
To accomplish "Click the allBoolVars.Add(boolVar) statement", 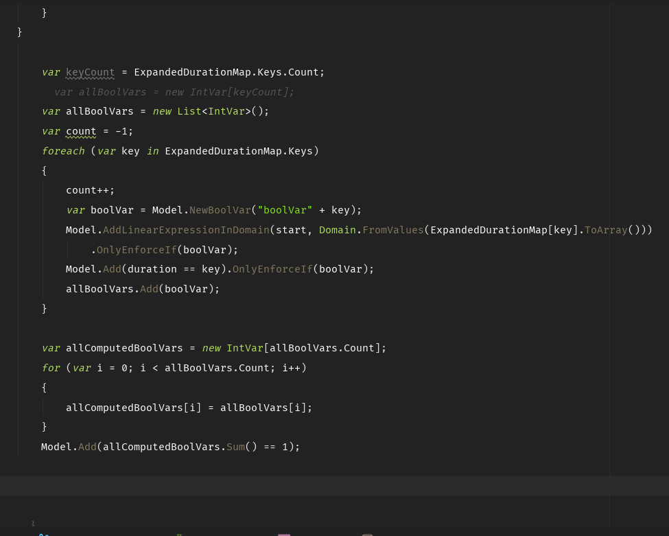I will pos(143,289).
